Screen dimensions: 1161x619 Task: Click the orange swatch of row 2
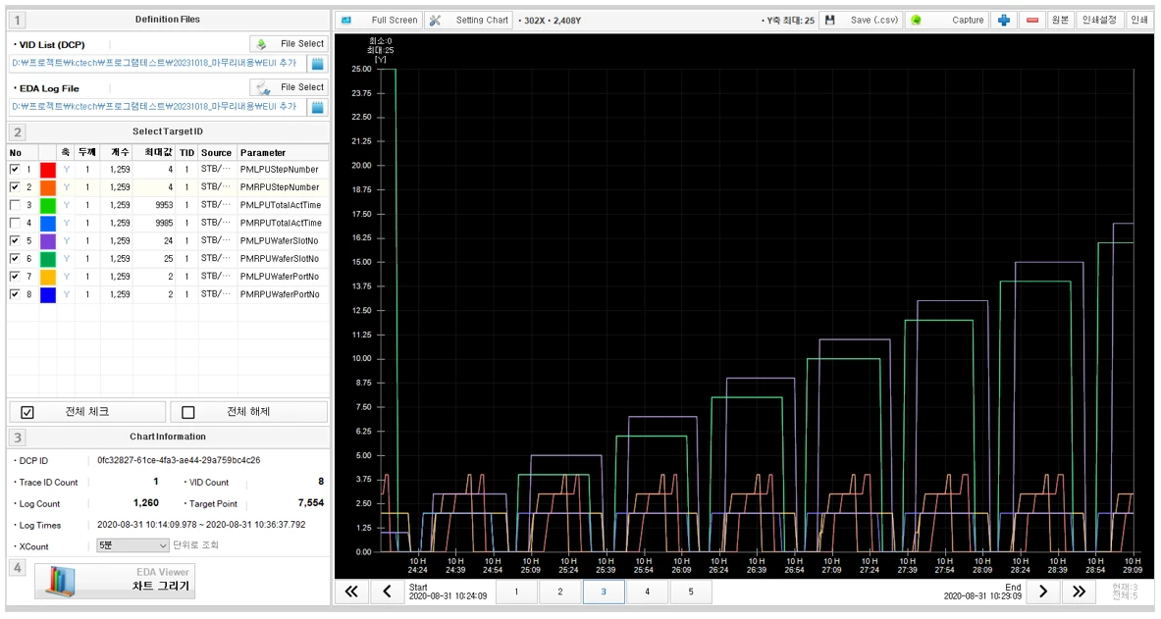[x=47, y=187]
